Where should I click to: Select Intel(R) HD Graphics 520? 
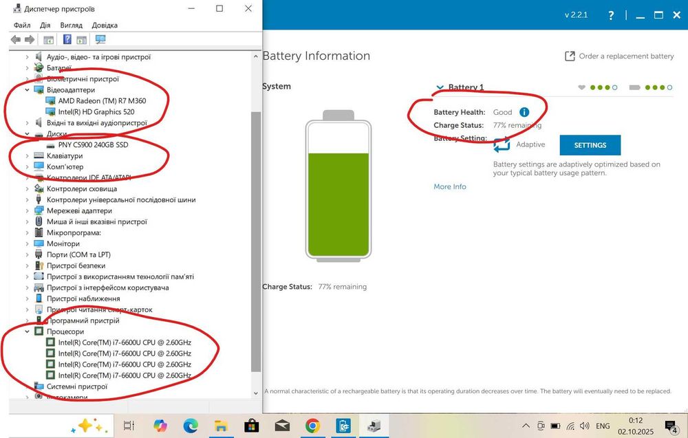pyautogui.click(x=96, y=112)
